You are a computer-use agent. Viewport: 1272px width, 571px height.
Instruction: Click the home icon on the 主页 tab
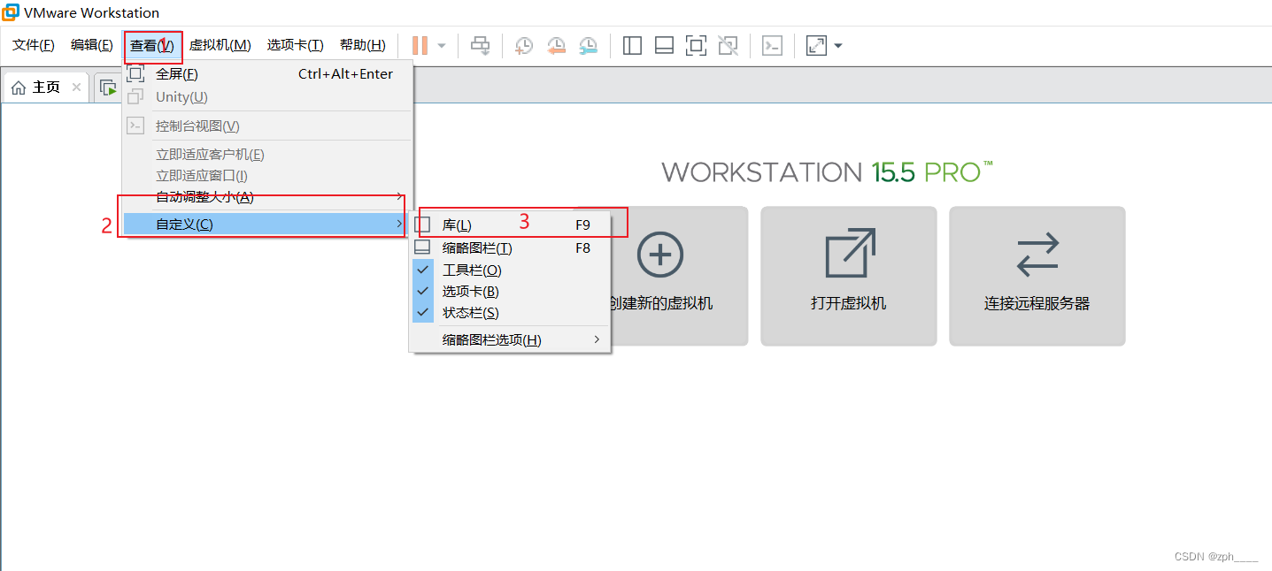19,88
